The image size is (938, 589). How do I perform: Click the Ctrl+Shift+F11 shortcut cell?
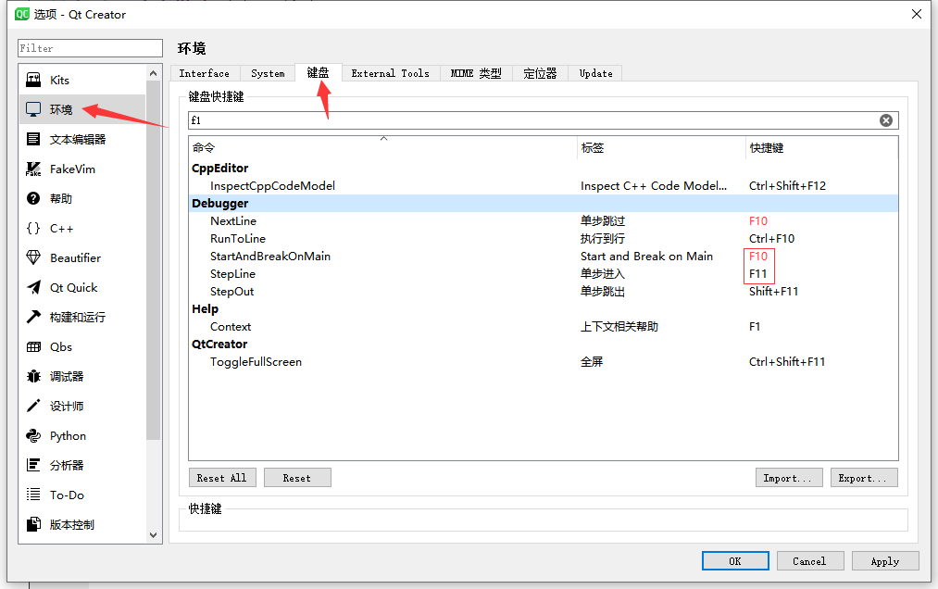tap(787, 361)
